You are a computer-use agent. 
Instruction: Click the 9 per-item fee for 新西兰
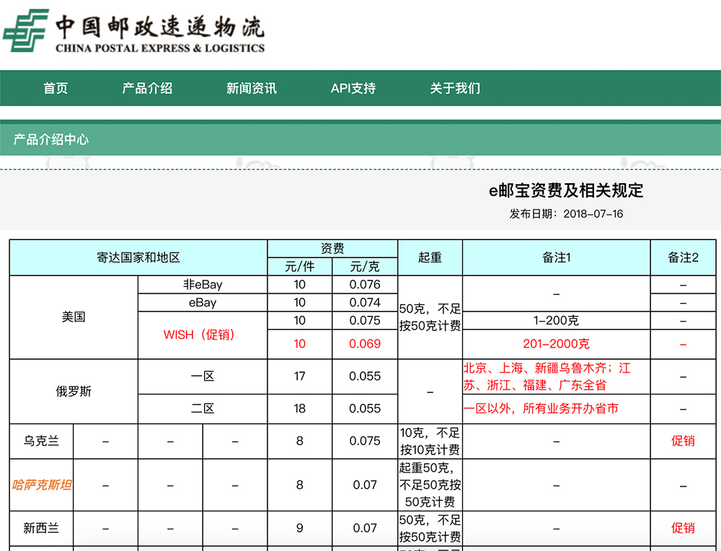(300, 528)
